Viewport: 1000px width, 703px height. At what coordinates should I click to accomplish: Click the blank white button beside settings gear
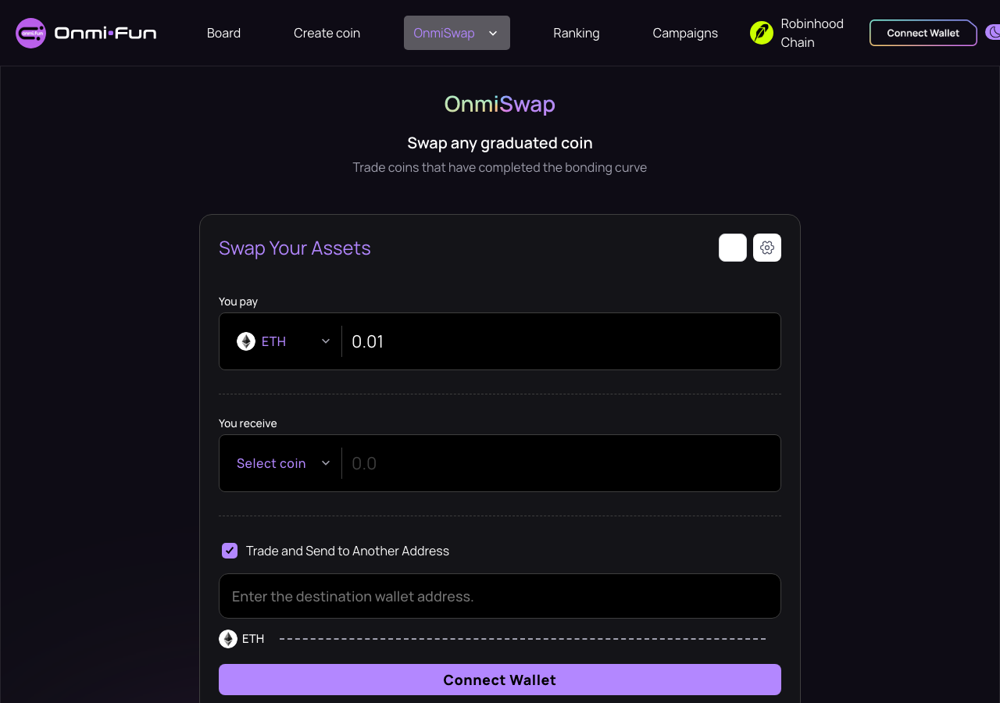733,248
